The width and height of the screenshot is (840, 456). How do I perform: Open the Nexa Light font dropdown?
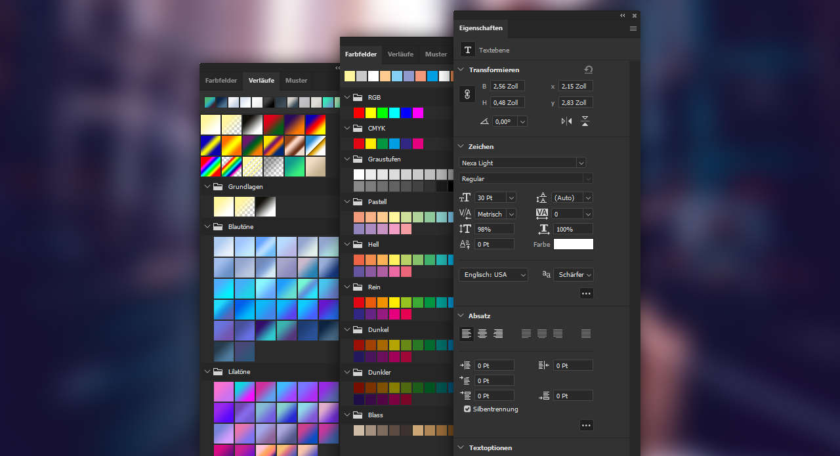coord(581,163)
